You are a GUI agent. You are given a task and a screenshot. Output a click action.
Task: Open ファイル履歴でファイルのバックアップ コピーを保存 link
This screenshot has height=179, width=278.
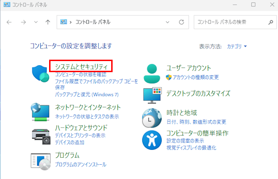pyautogui.click(x=96, y=84)
